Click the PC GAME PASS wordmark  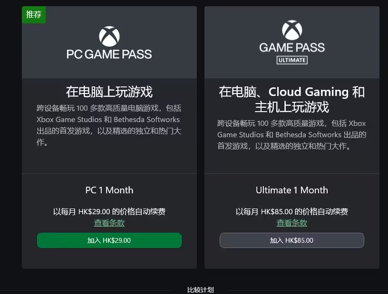pos(109,54)
